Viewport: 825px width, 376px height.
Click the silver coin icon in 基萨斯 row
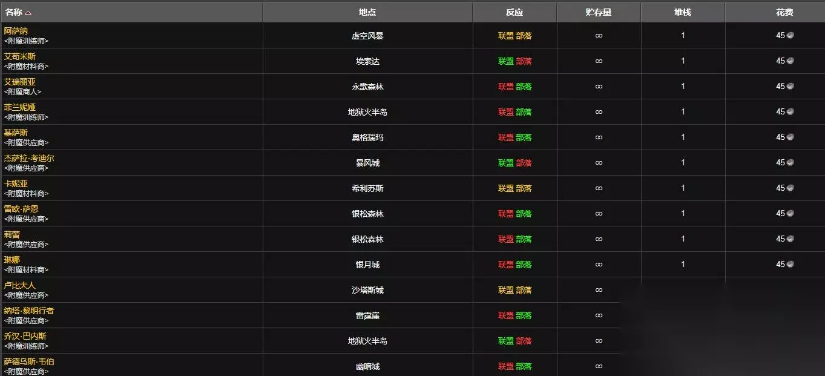pos(790,137)
